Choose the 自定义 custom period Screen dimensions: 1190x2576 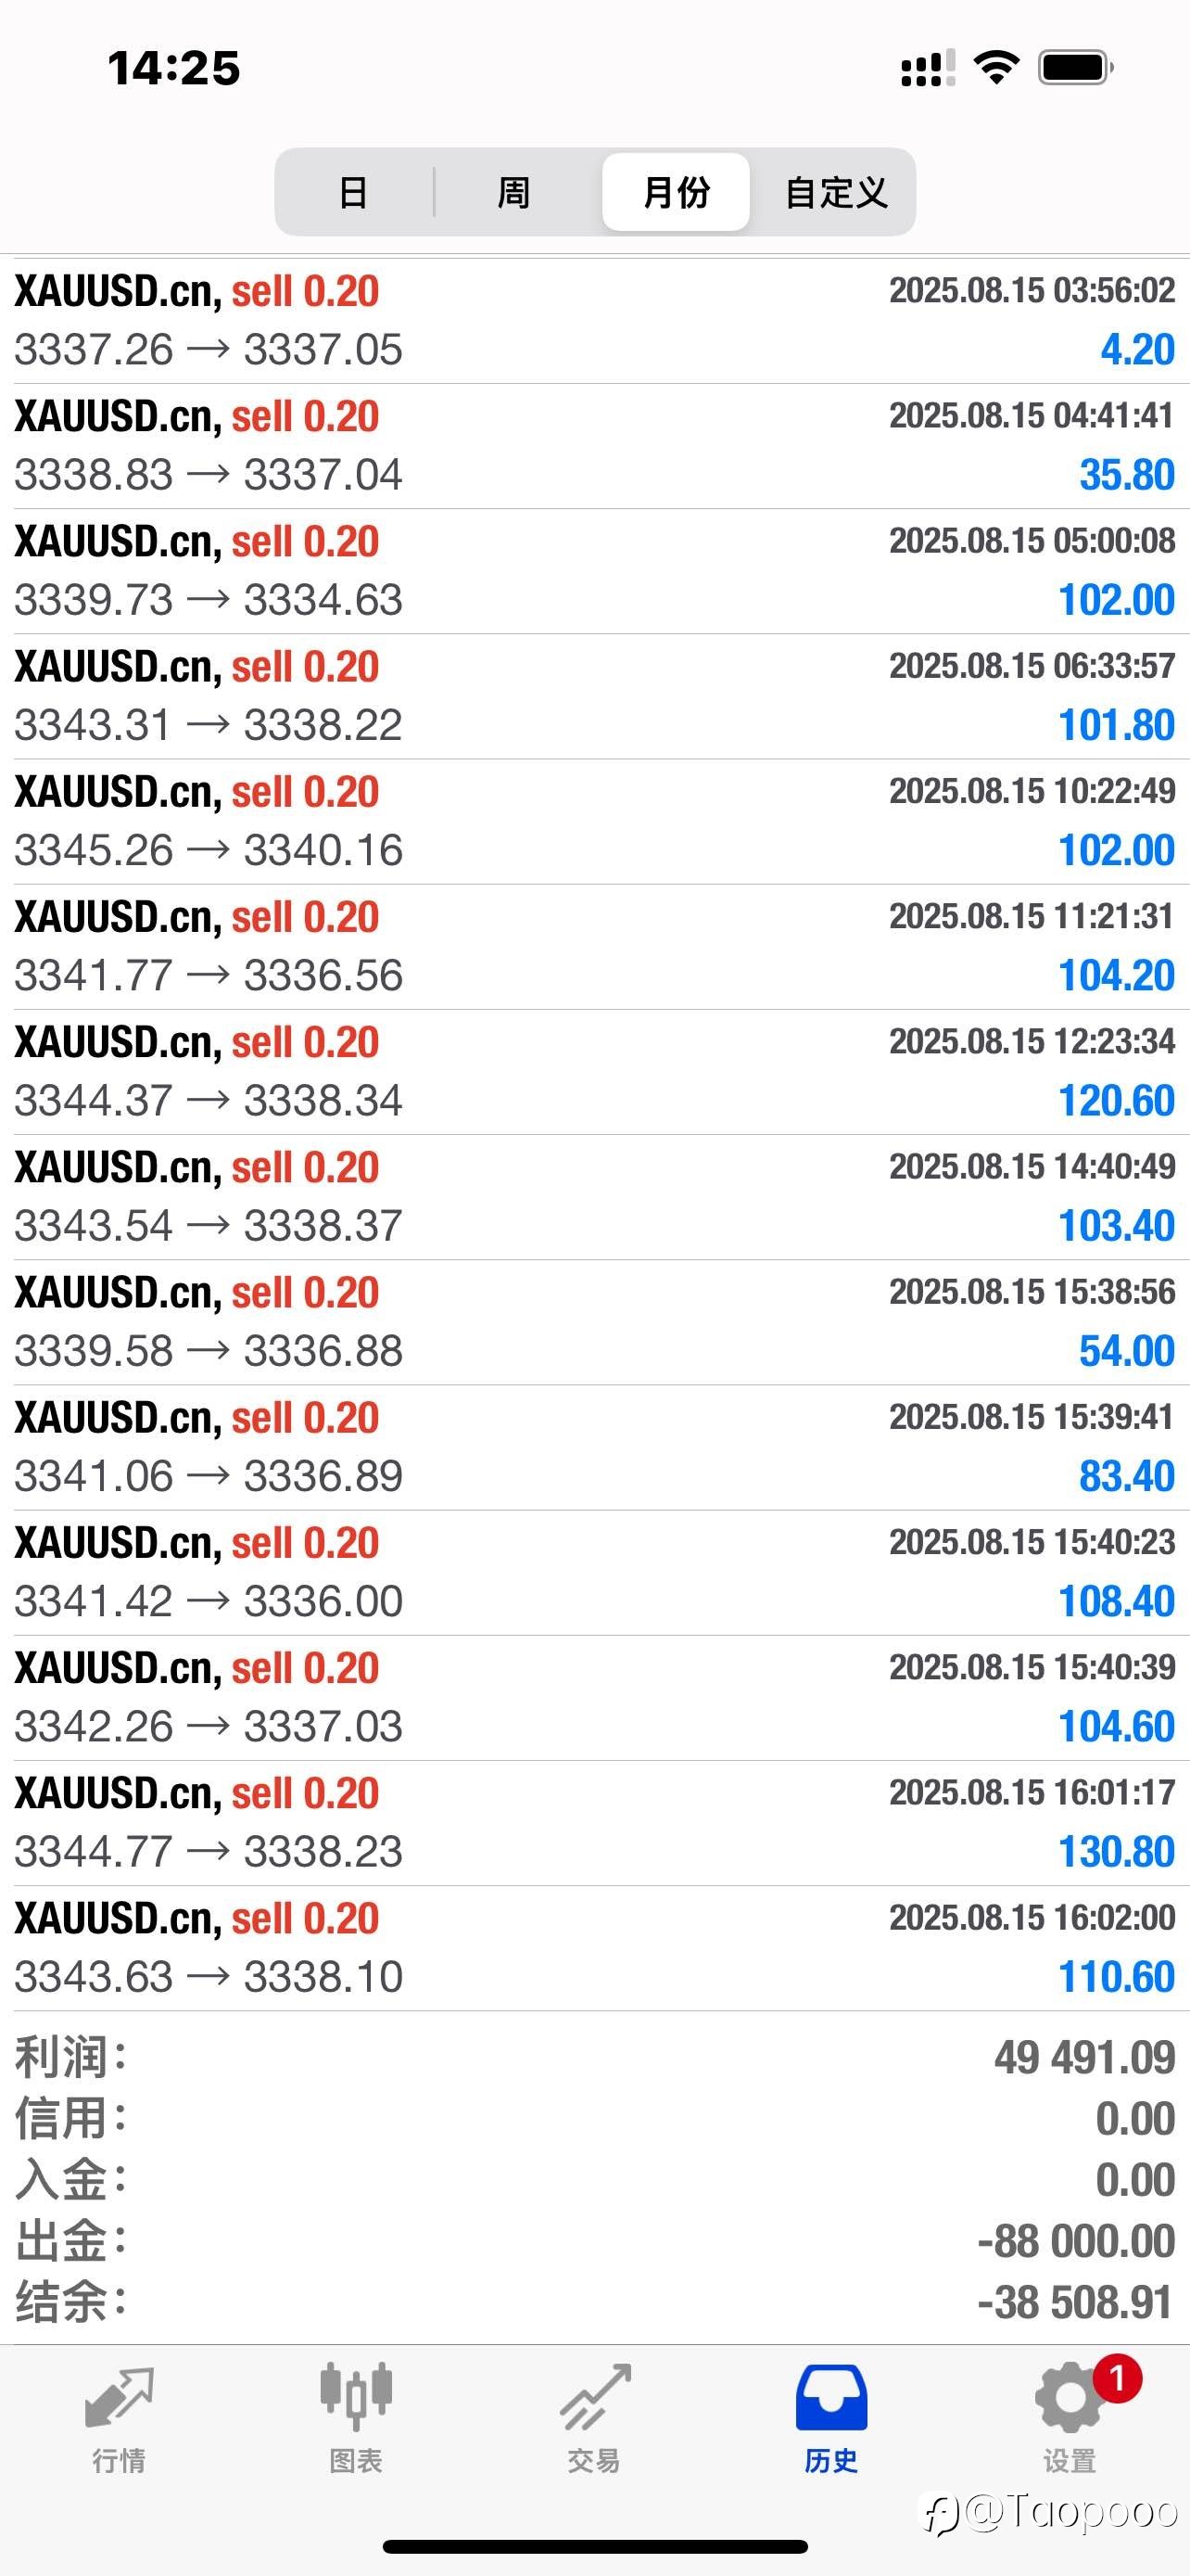pyautogui.click(x=836, y=192)
